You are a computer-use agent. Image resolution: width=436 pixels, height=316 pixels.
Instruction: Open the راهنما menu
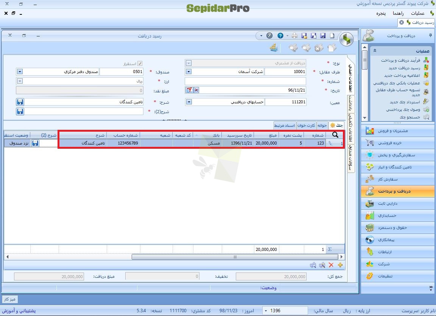point(398,13)
